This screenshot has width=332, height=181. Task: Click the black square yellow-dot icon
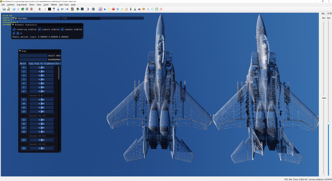(49, 9)
